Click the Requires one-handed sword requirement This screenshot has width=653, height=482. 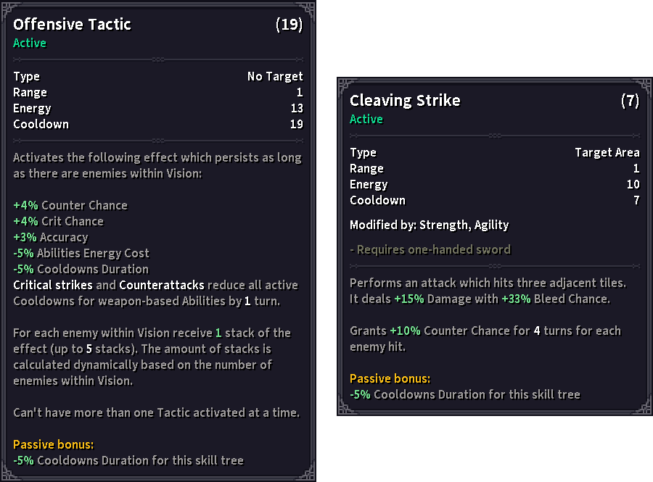click(x=430, y=250)
